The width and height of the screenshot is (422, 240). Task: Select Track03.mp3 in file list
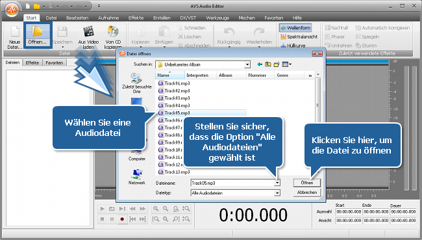[x=175, y=98]
